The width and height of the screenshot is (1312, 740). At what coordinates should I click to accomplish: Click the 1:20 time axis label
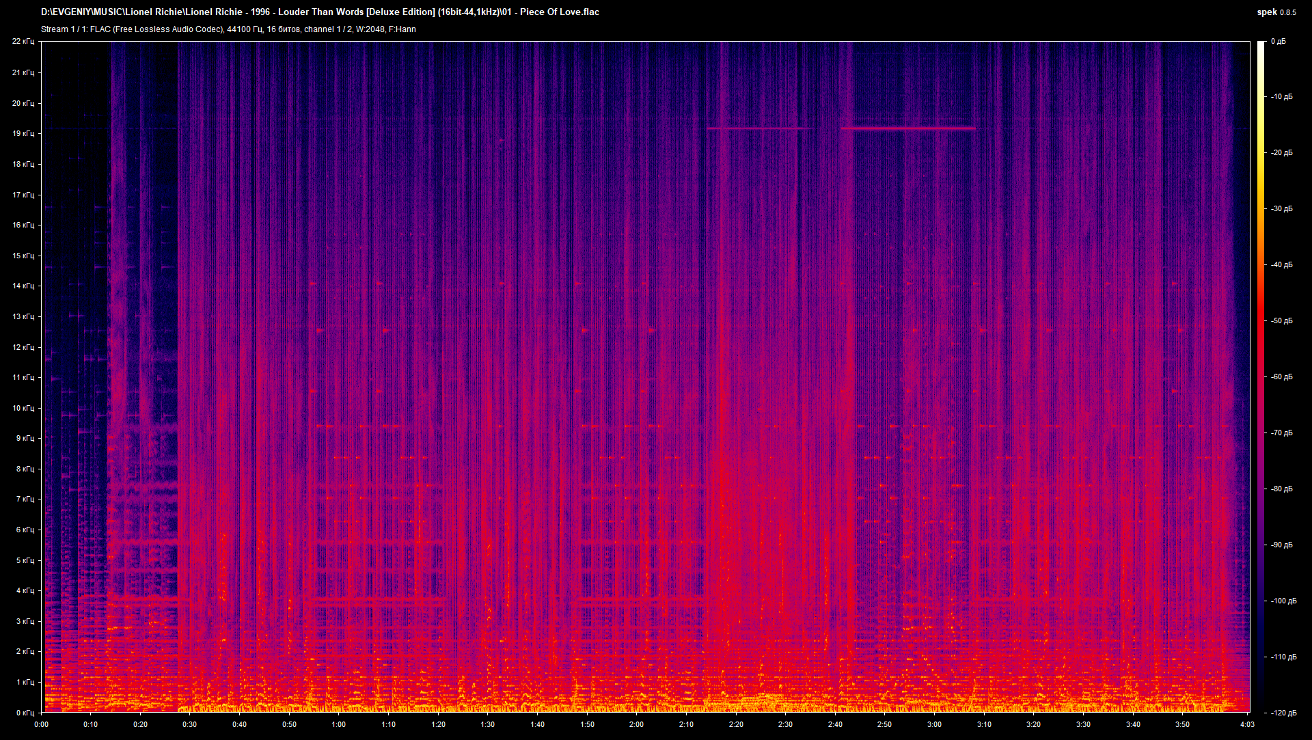(x=438, y=724)
